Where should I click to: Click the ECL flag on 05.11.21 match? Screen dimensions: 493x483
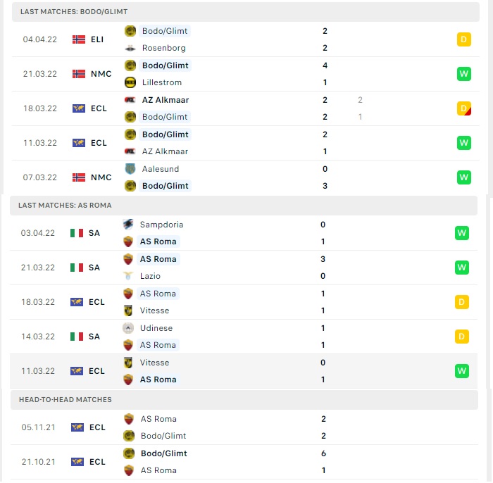[x=77, y=427]
